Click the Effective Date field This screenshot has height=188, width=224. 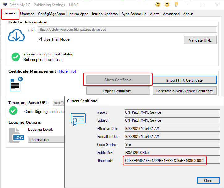click(x=172, y=128)
